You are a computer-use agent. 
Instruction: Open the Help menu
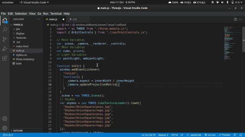[67, 14]
